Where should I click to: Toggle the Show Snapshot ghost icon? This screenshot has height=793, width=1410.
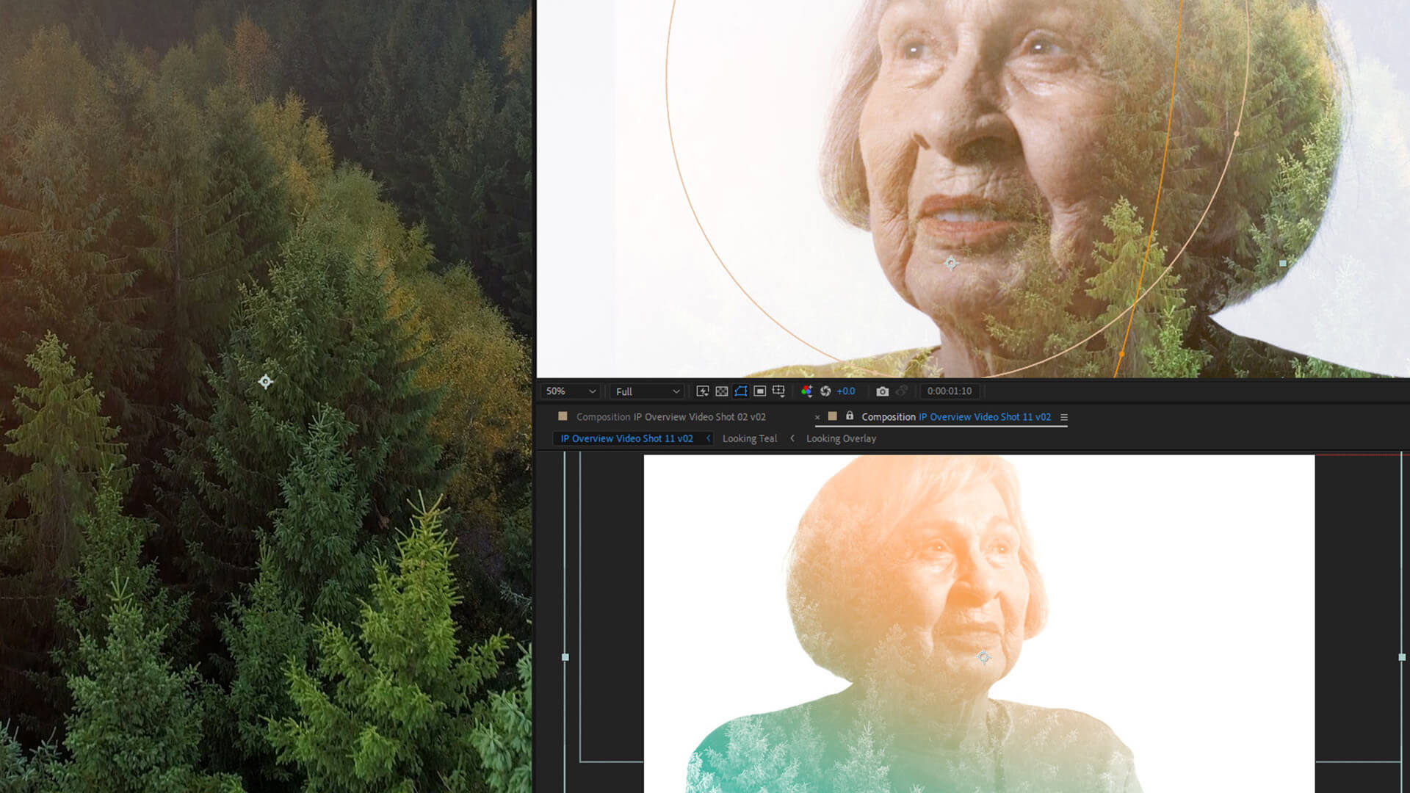click(902, 391)
